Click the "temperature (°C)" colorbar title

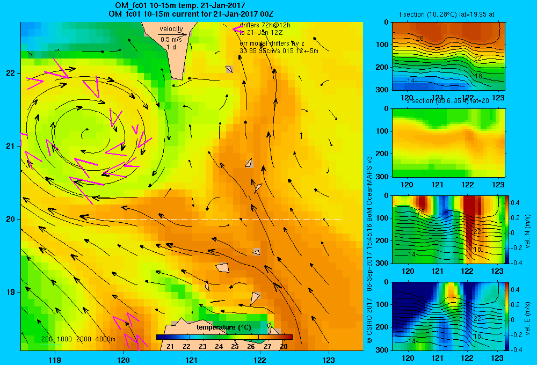[223, 327]
